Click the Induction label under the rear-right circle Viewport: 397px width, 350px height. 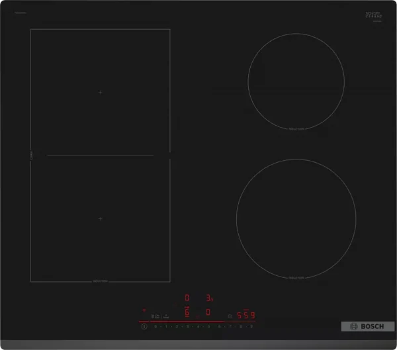coord(296,129)
